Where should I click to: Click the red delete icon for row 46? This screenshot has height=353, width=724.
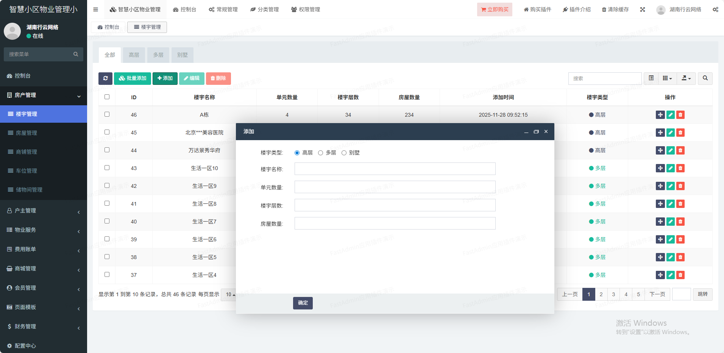tap(680, 115)
